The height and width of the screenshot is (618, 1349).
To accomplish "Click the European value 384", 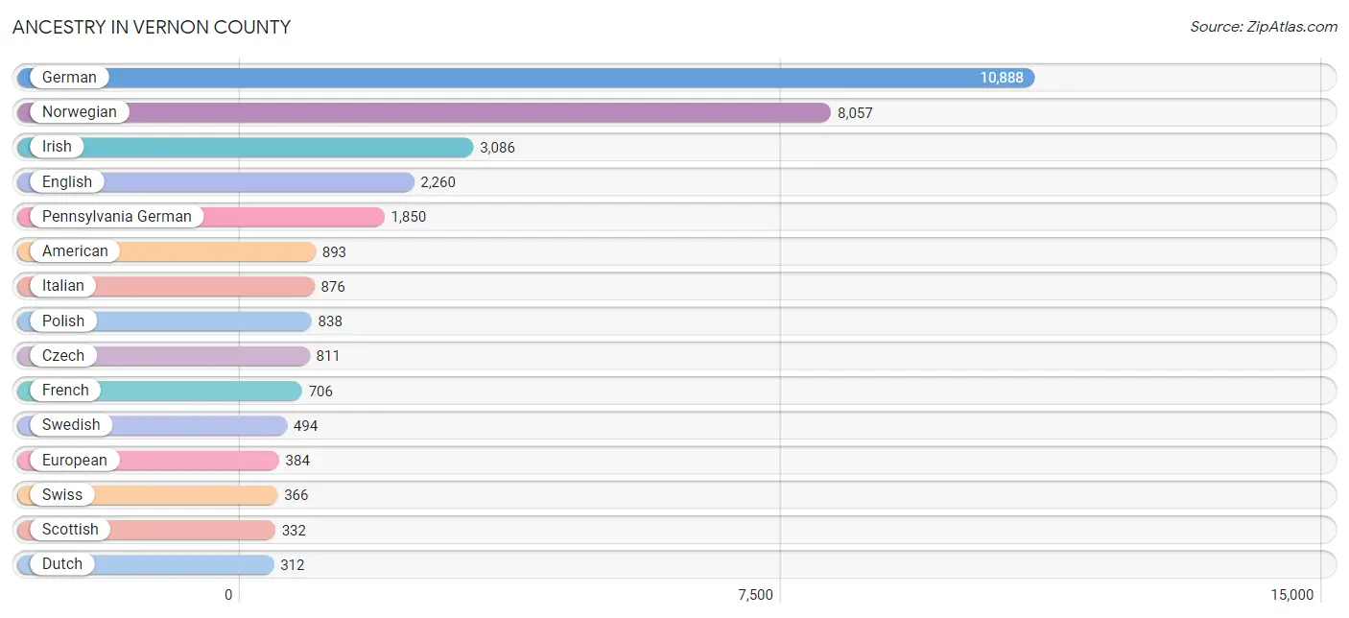I will (297, 461).
